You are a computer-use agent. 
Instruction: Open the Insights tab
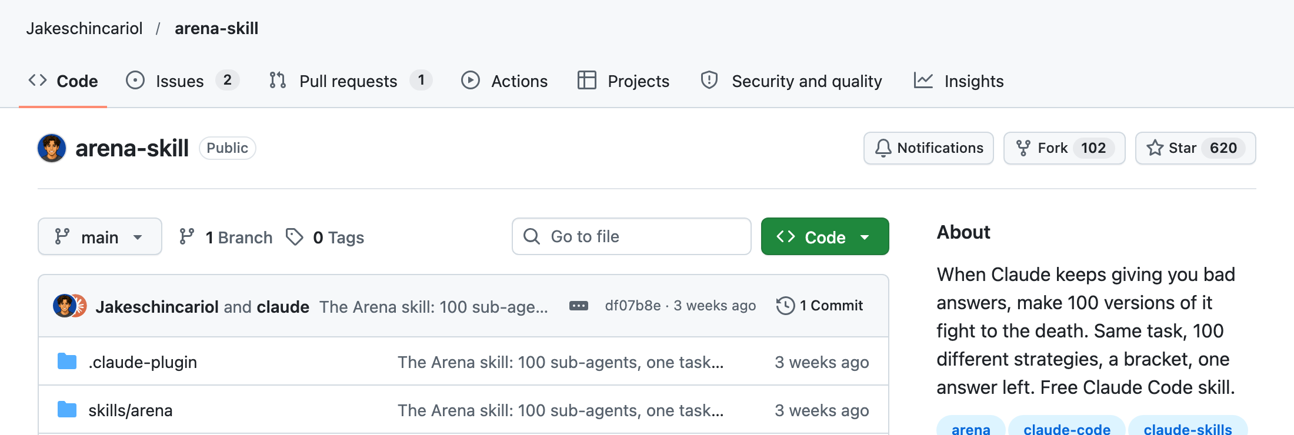pyautogui.click(x=959, y=81)
